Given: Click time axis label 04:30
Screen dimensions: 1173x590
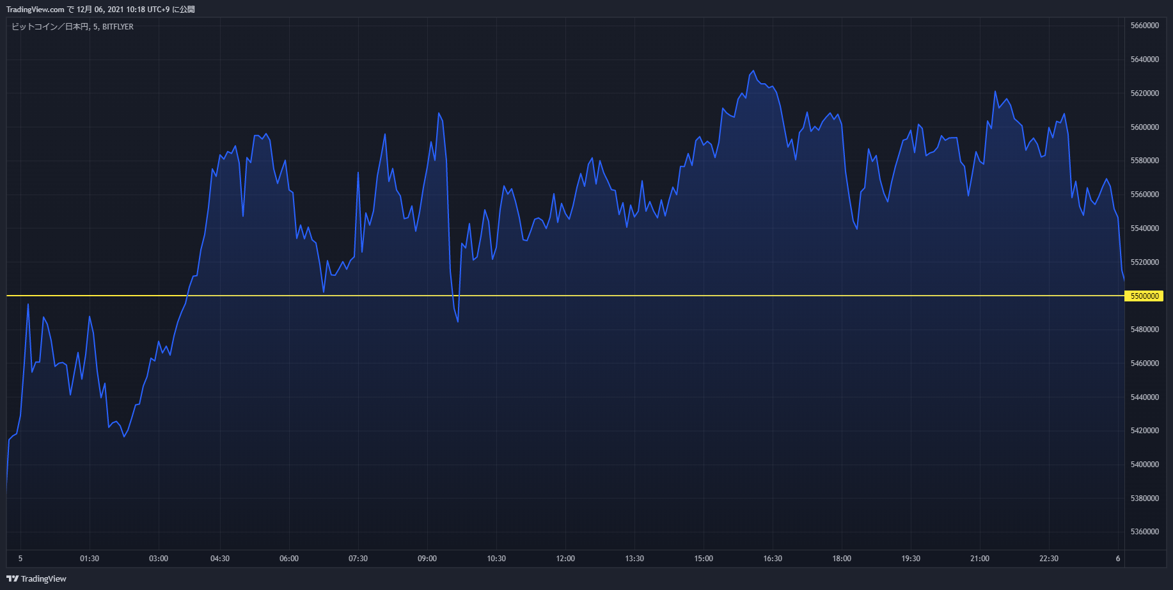Looking at the screenshot, I should coord(220,559).
